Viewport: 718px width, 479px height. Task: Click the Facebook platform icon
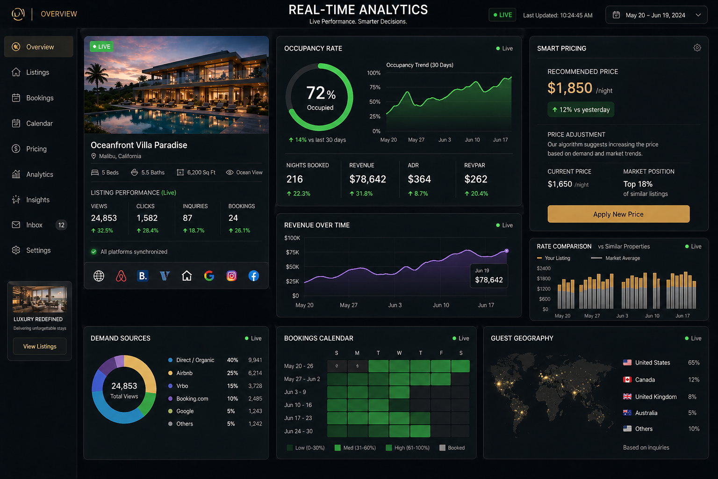253,276
